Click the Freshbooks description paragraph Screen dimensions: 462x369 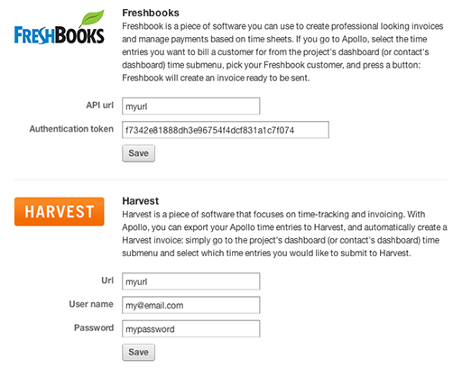[x=282, y=52]
